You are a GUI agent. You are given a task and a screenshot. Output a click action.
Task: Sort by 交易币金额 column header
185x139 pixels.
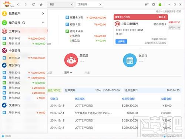click(128, 99)
